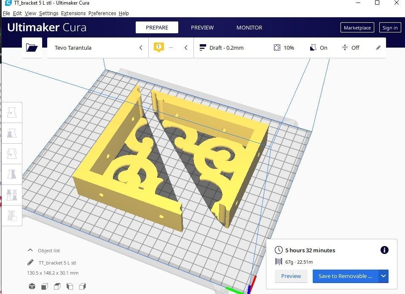Image resolution: width=405 pixels, height=294 pixels.
Task: Select the Scale tool in left toolbar
Action: click(12, 133)
